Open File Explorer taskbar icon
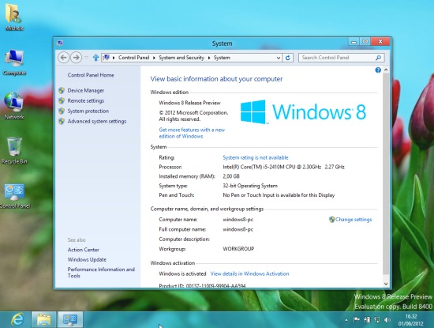434x328 pixels. tap(43, 319)
